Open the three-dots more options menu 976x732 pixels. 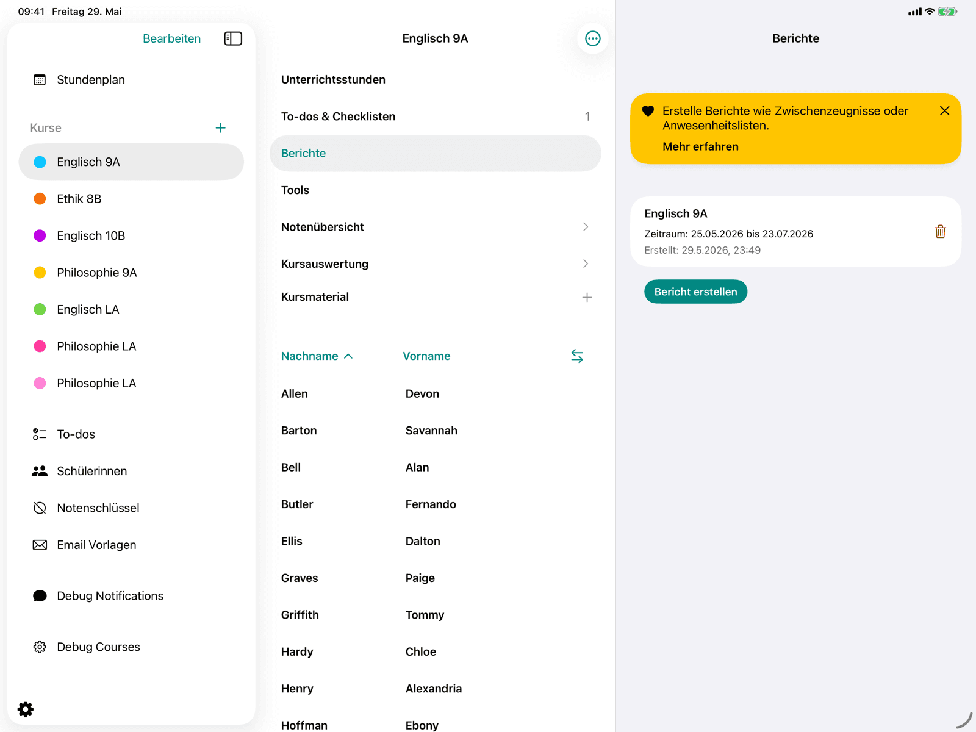[x=592, y=38]
